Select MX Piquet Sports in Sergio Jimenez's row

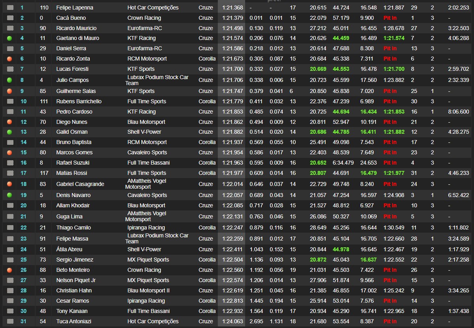[x=148, y=260]
